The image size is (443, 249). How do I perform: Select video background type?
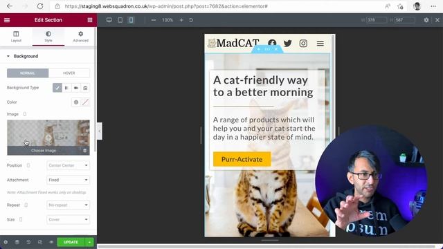pos(76,88)
